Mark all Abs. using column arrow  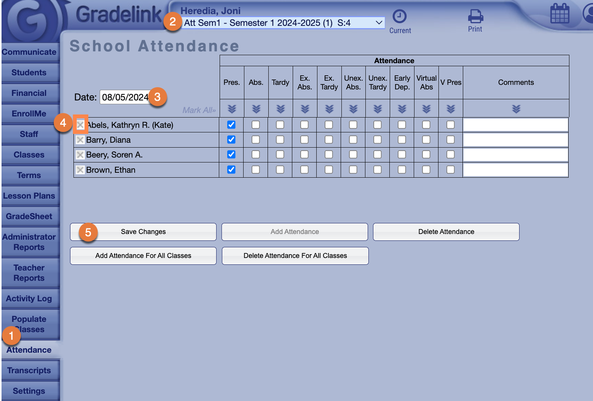(x=256, y=109)
